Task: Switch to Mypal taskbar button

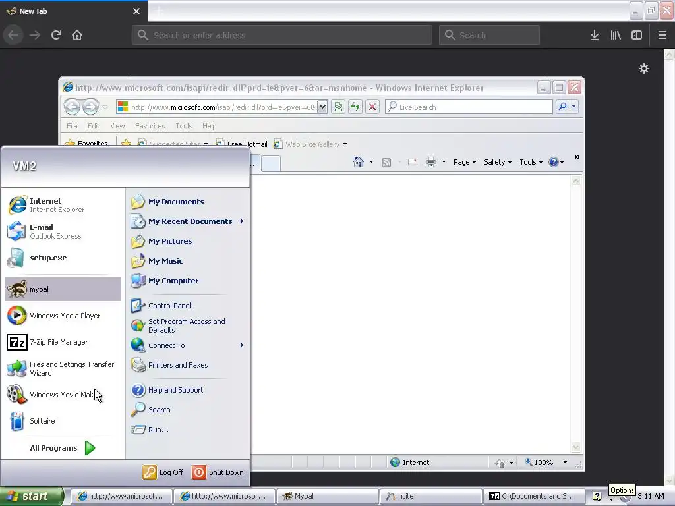Action: pos(327,496)
